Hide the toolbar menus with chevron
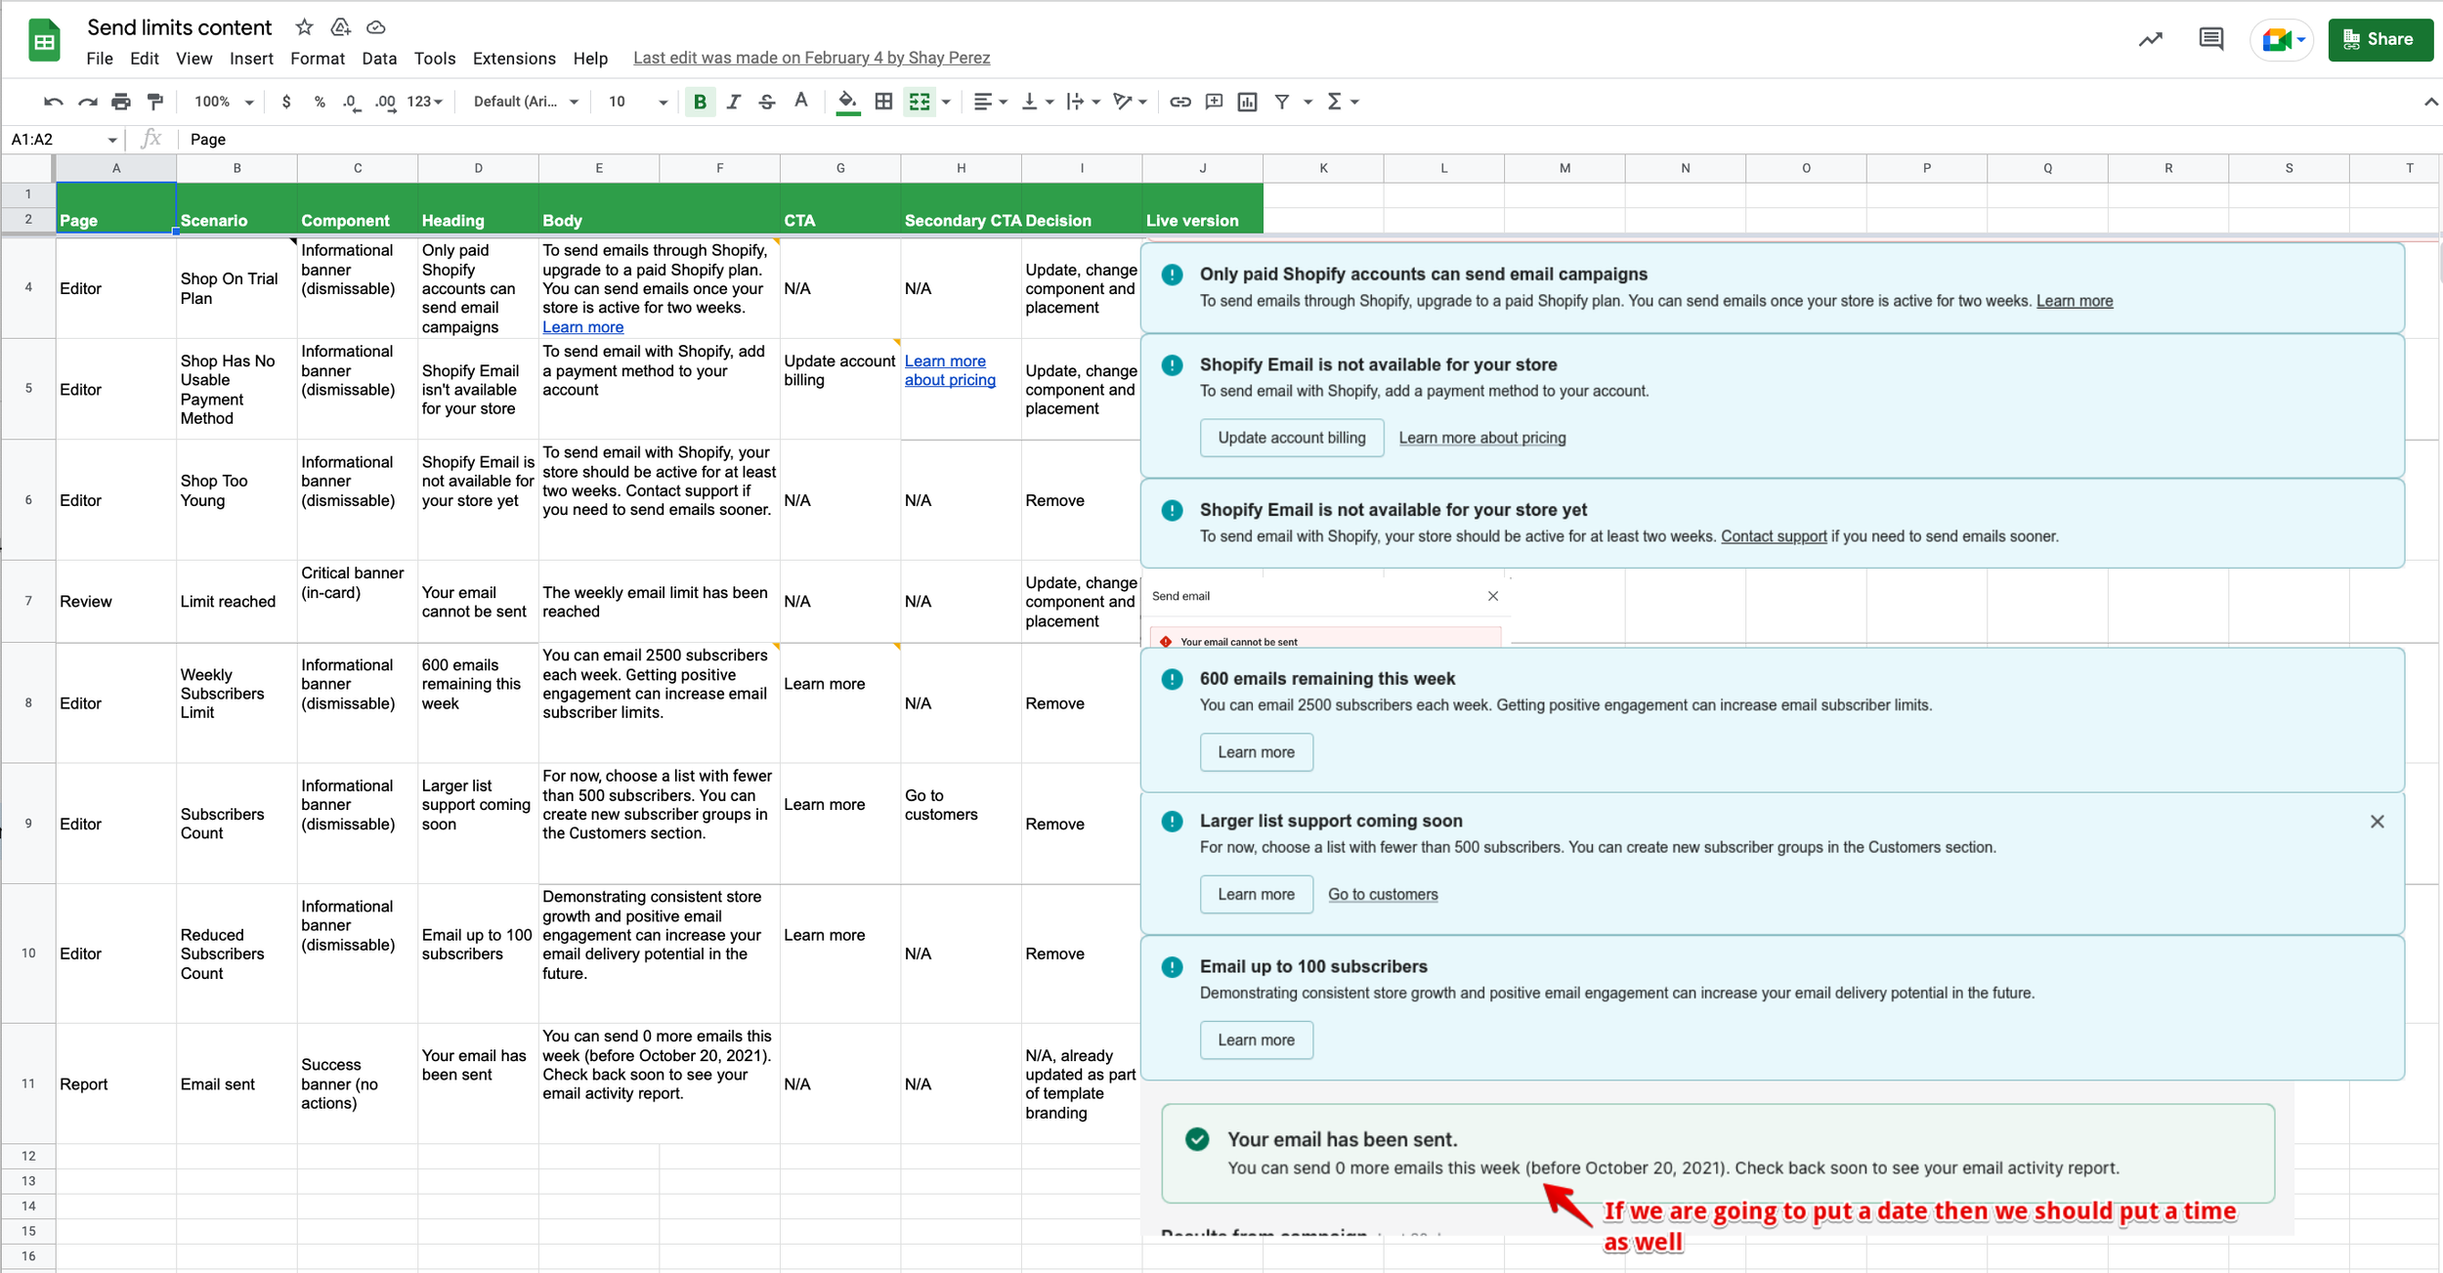 (x=2430, y=102)
